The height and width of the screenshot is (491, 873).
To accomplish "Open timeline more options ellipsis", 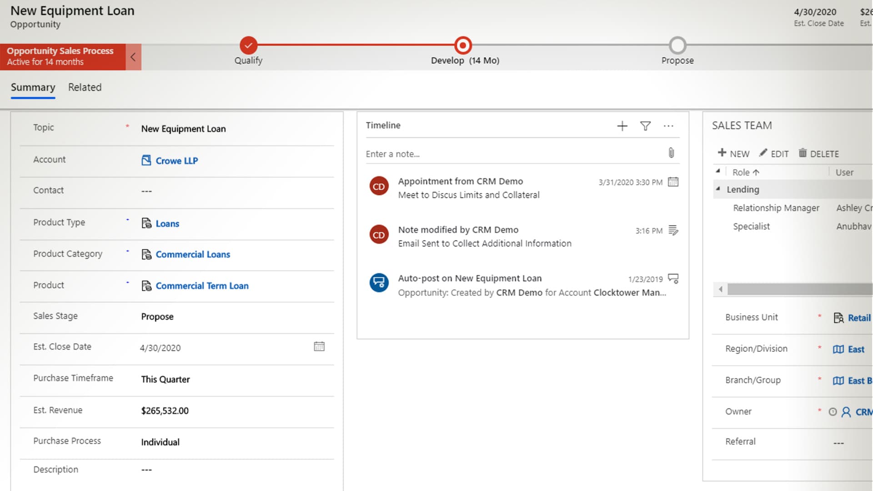I will [x=668, y=126].
